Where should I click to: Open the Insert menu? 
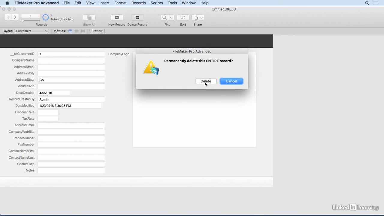(104, 3)
